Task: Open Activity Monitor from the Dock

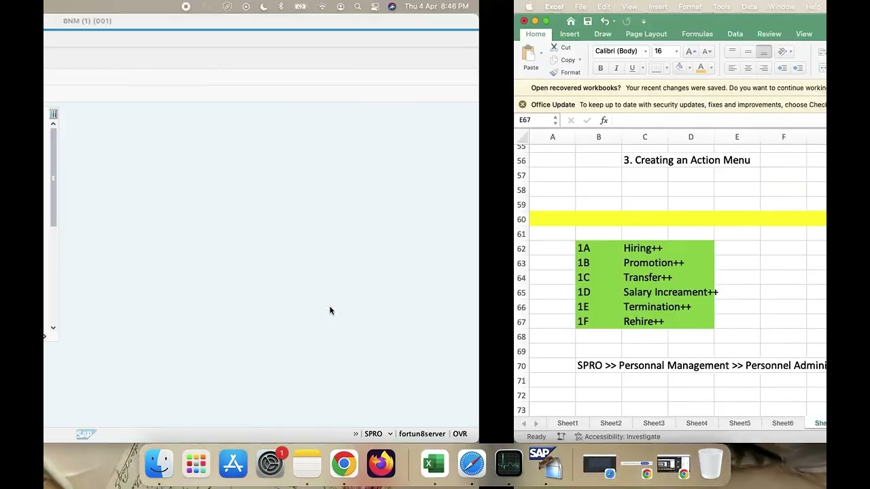Action: (508, 465)
